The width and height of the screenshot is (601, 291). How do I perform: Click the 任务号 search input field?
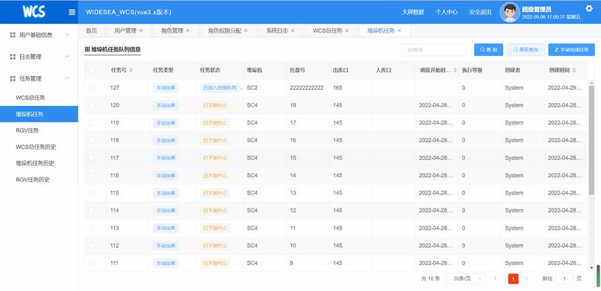point(434,50)
